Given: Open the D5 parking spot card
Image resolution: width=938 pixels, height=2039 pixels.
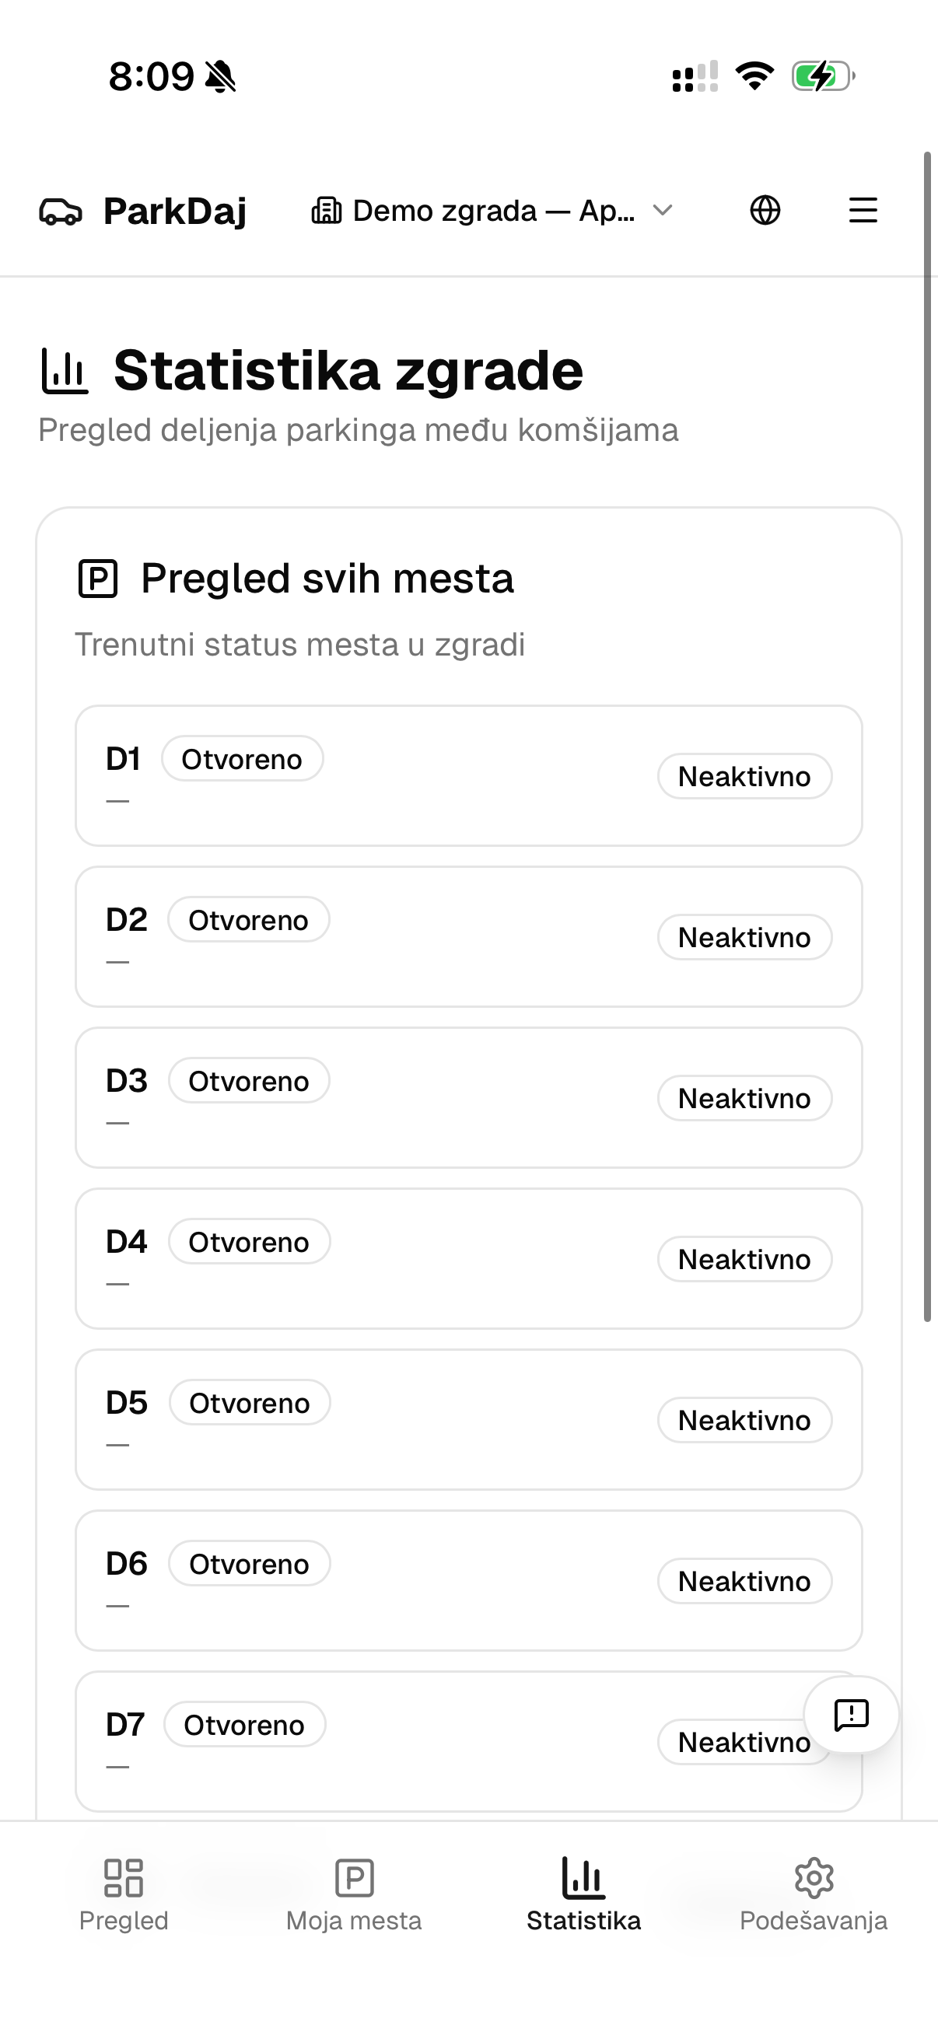Looking at the screenshot, I should (468, 1420).
